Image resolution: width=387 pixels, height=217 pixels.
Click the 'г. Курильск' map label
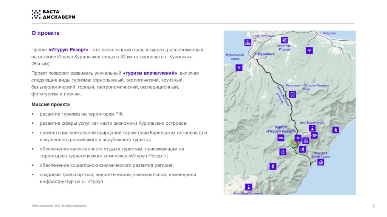(265, 54)
